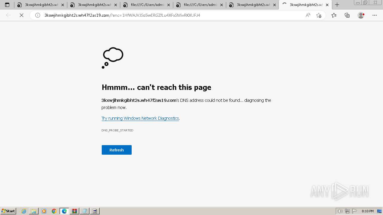Click the blue Refresh button
Image resolution: width=383 pixels, height=215 pixels.
[117, 150]
